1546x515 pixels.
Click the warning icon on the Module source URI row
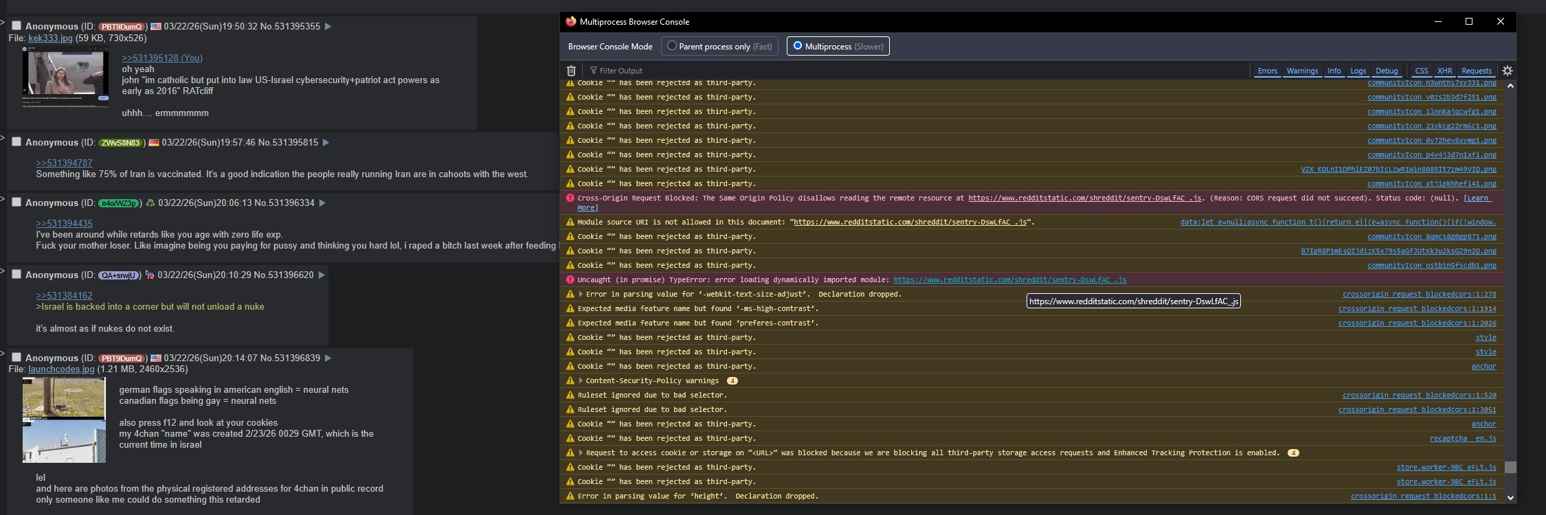click(570, 222)
